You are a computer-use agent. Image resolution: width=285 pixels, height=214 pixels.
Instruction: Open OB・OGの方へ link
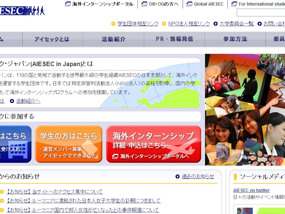[163, 4]
